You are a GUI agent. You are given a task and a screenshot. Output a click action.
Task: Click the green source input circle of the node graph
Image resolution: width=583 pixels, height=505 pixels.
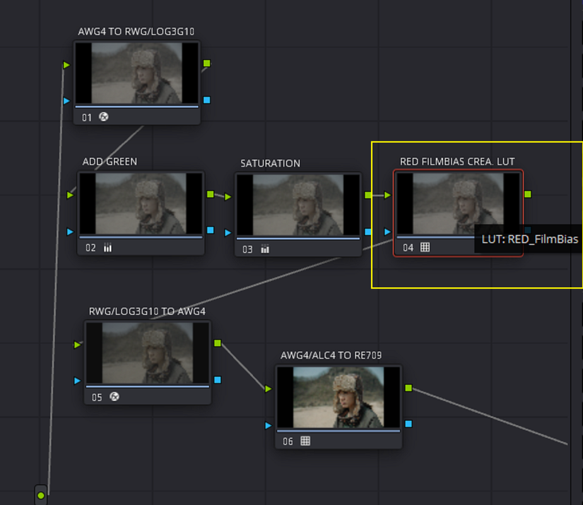point(41,496)
